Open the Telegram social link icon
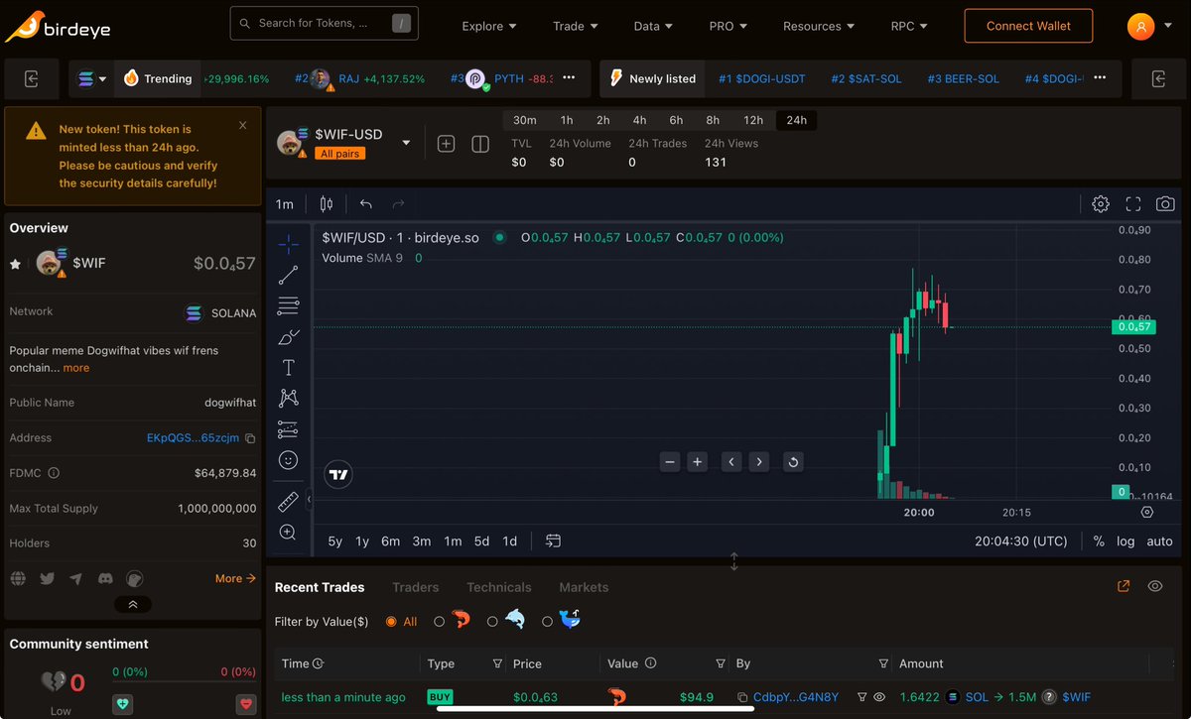1191x719 pixels. point(75,578)
